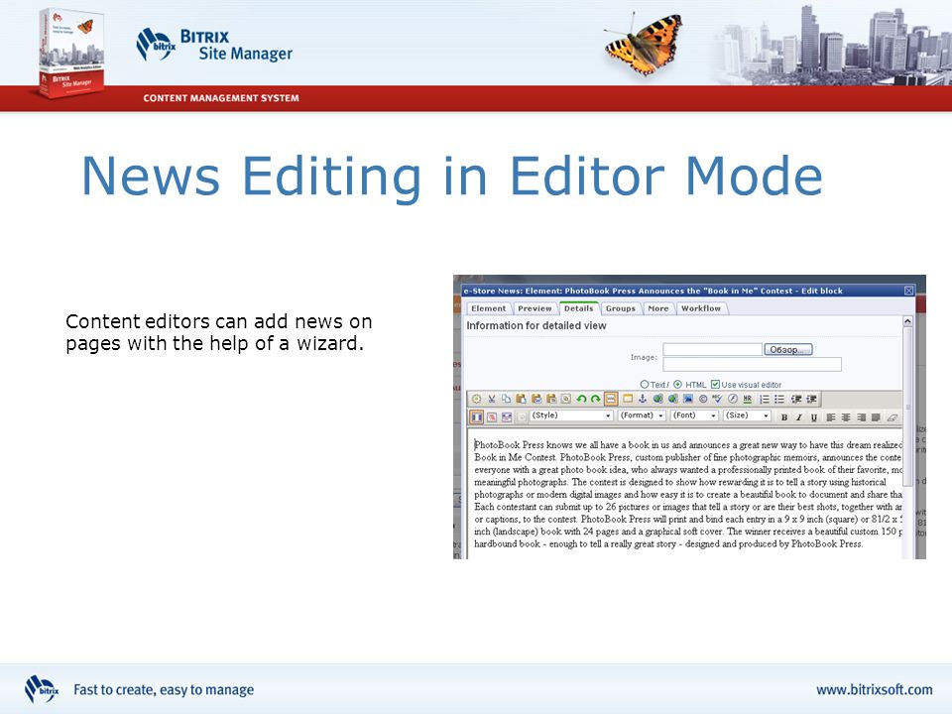The image size is (952, 714).
Task: Click the highlighted blue icon left of Style
Action: pos(477,417)
